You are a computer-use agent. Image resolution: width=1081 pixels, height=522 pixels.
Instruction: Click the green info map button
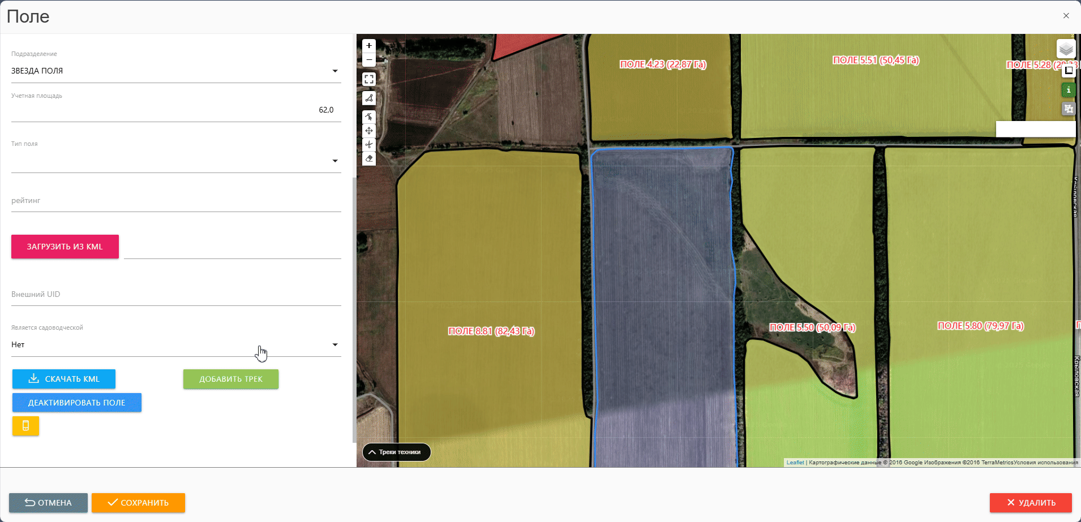1068,90
